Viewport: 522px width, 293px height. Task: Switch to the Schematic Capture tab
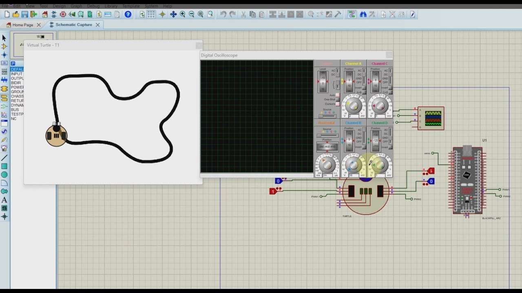[x=74, y=25]
